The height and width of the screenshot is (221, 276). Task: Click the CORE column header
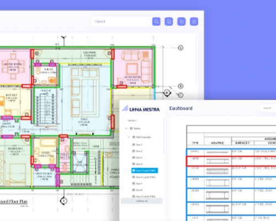272,143
